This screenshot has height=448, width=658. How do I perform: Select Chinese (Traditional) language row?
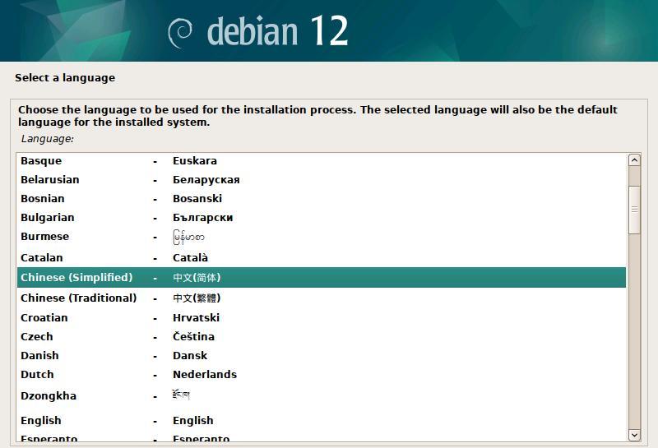click(x=322, y=298)
